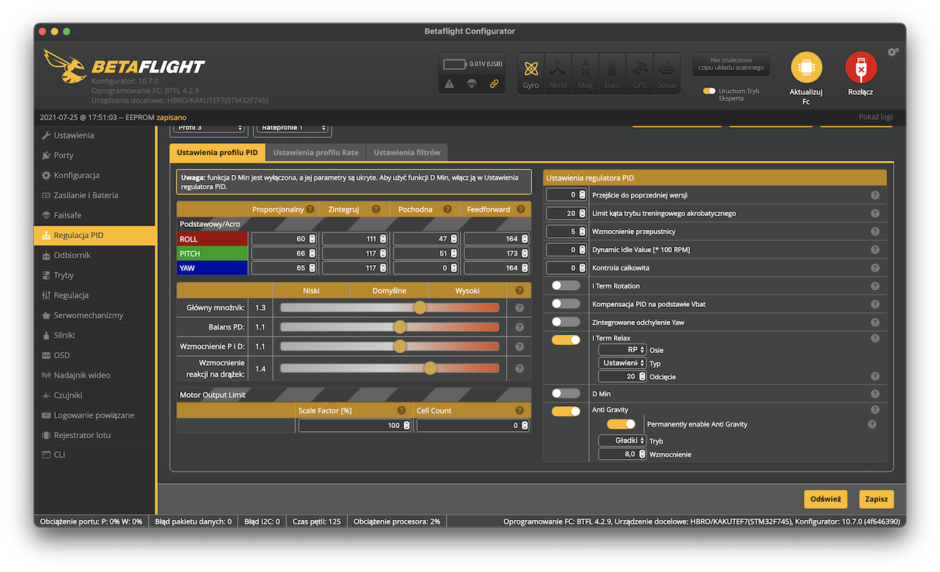
Task: Click the Mag sensor icon
Action: pos(585,73)
